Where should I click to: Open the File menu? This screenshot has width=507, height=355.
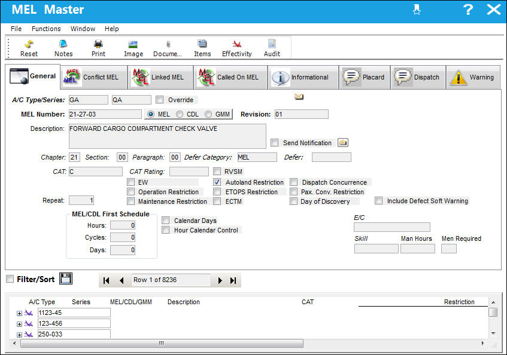coord(16,29)
